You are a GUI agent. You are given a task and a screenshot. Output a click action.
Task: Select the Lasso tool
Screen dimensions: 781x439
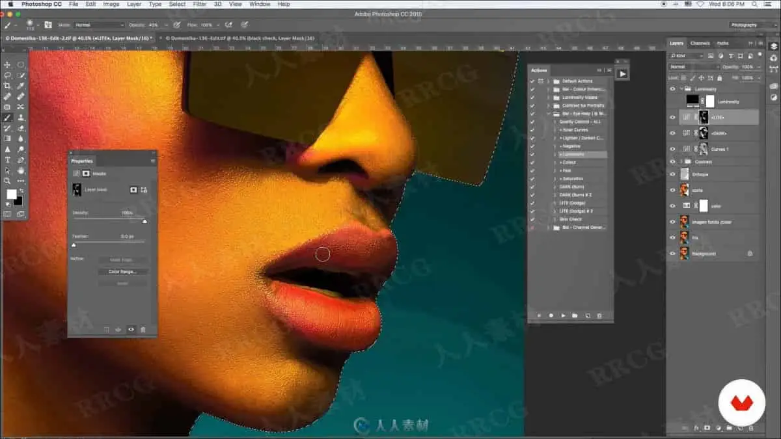click(x=8, y=75)
